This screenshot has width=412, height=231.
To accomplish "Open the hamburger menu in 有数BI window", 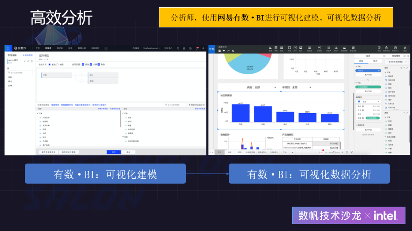I will (x=8, y=48).
